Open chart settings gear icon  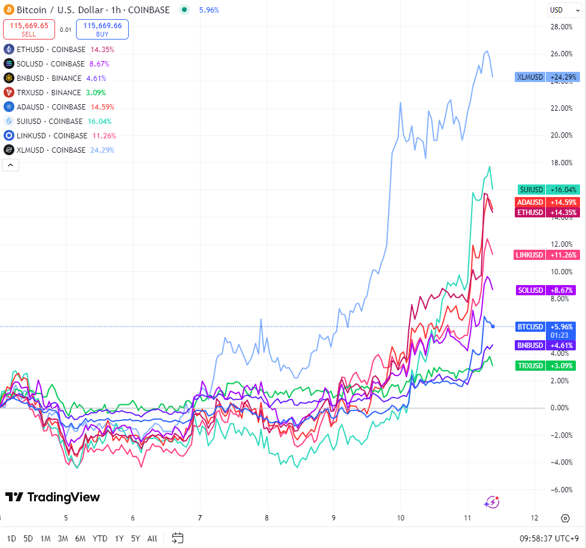[x=566, y=518]
